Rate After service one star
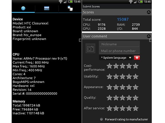The width and height of the screenshot is (165, 123). pyautogui.click(x=109, y=108)
